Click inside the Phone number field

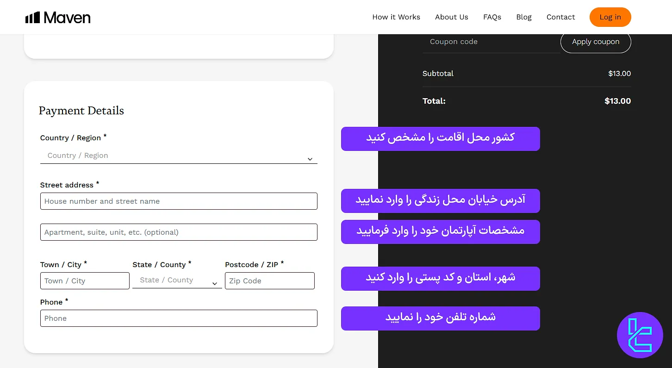pyautogui.click(x=179, y=318)
